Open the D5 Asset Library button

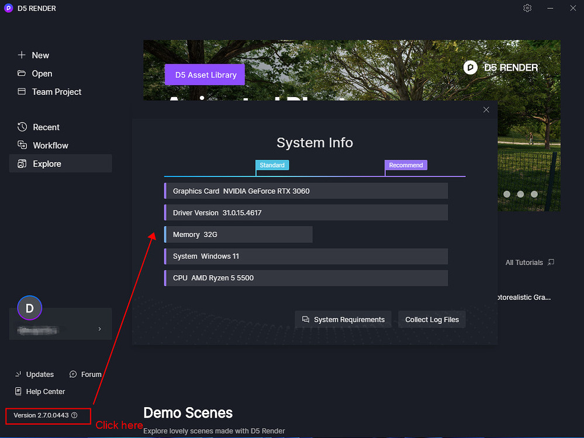click(x=205, y=75)
